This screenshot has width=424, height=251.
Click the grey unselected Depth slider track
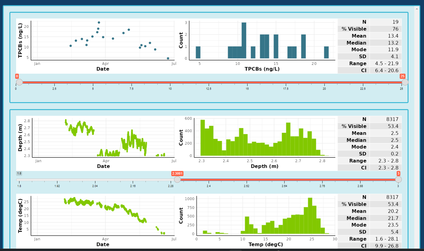coord(97,180)
